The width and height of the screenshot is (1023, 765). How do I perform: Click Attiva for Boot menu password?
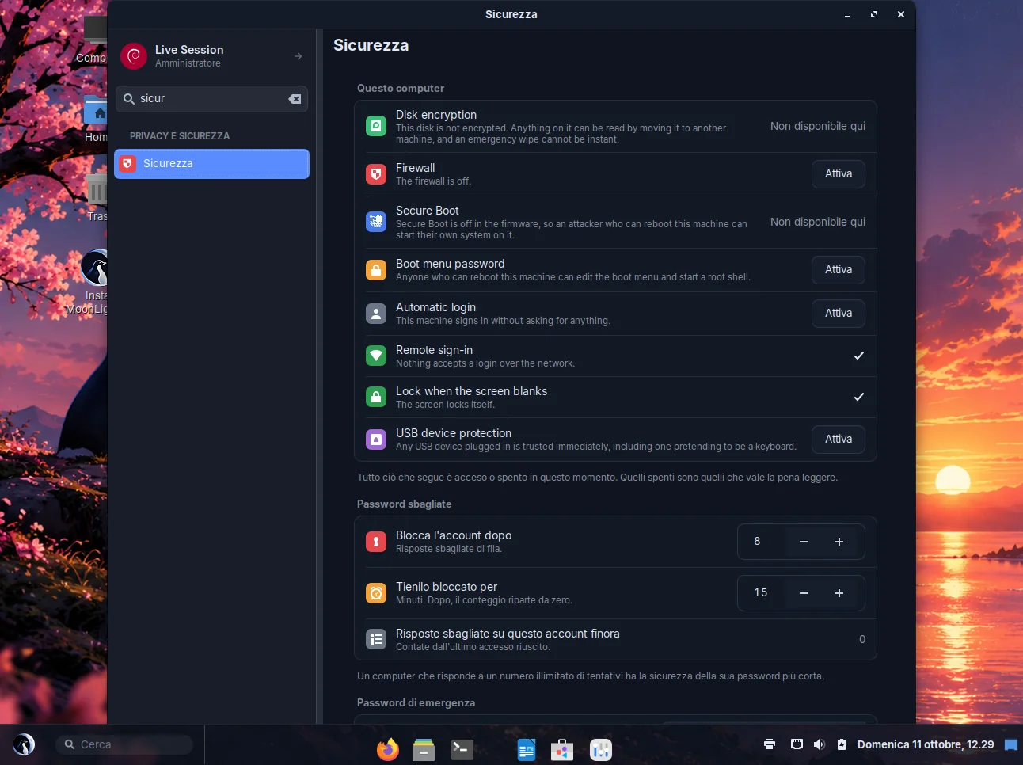point(839,270)
